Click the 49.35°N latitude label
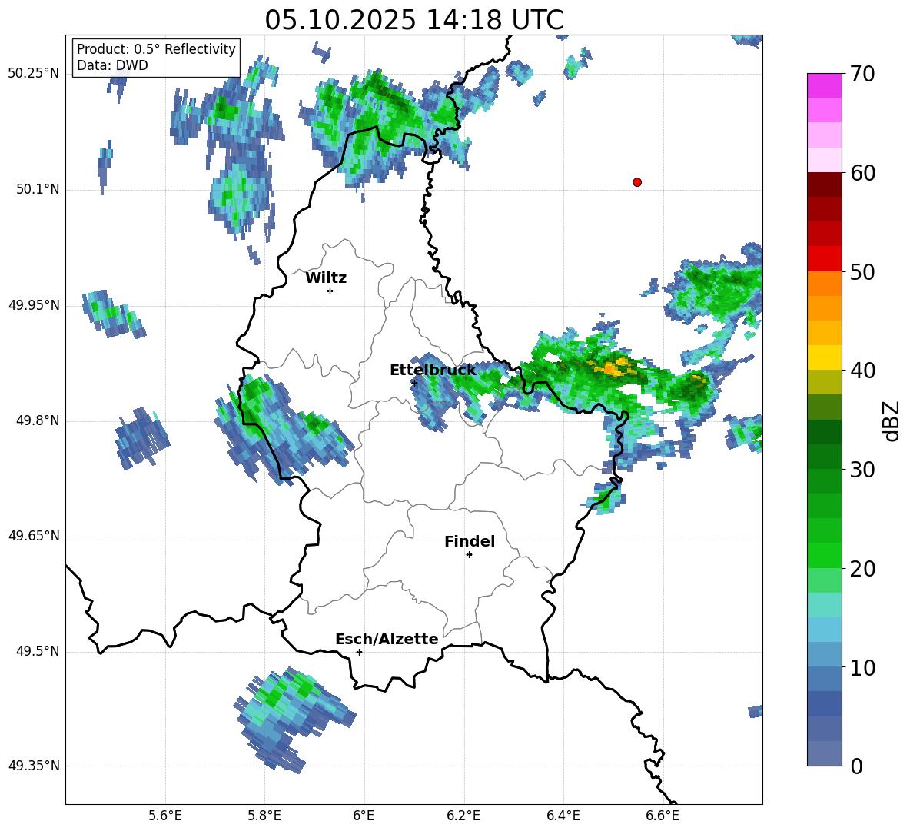Image resolution: width=910 pixels, height=831 pixels. [x=34, y=766]
